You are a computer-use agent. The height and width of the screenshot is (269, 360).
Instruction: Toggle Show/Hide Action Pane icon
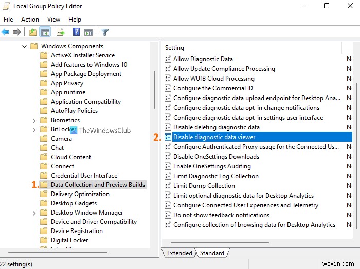click(x=88, y=32)
